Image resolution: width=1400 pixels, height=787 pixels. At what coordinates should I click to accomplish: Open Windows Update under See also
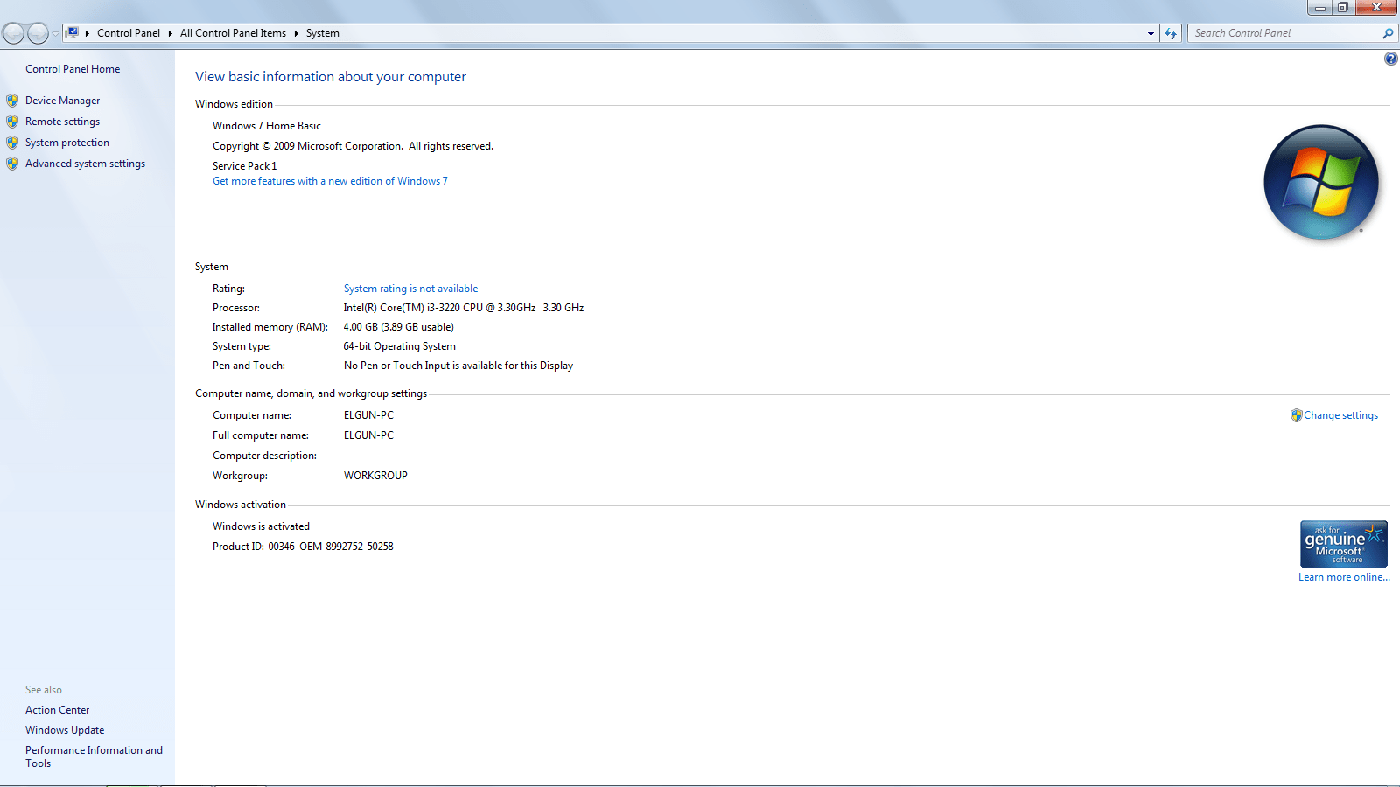pos(65,730)
